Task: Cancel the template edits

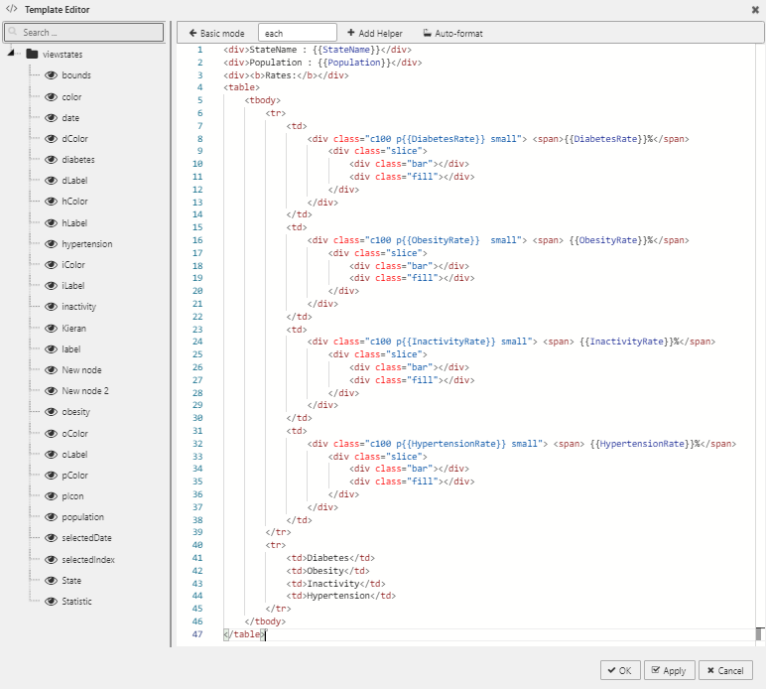Action: click(x=724, y=670)
